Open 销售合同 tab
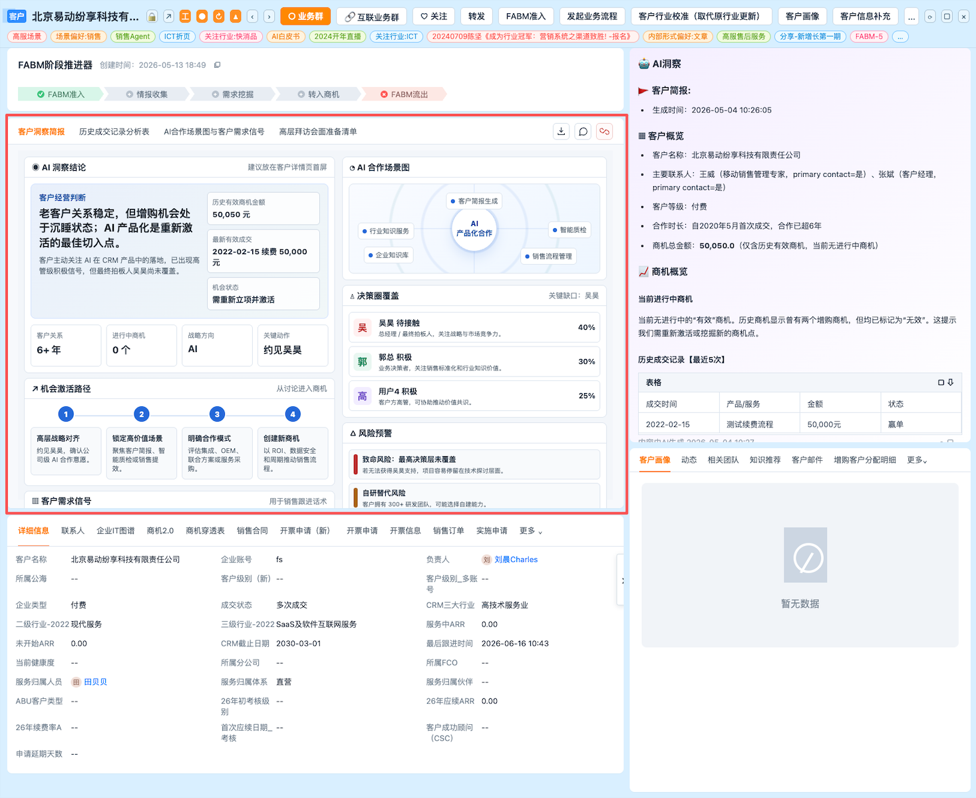 [x=252, y=531]
